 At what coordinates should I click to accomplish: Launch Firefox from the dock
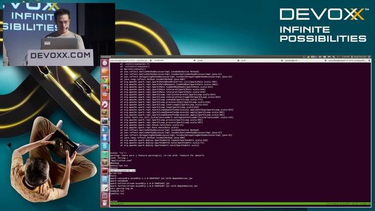[x=105, y=88]
